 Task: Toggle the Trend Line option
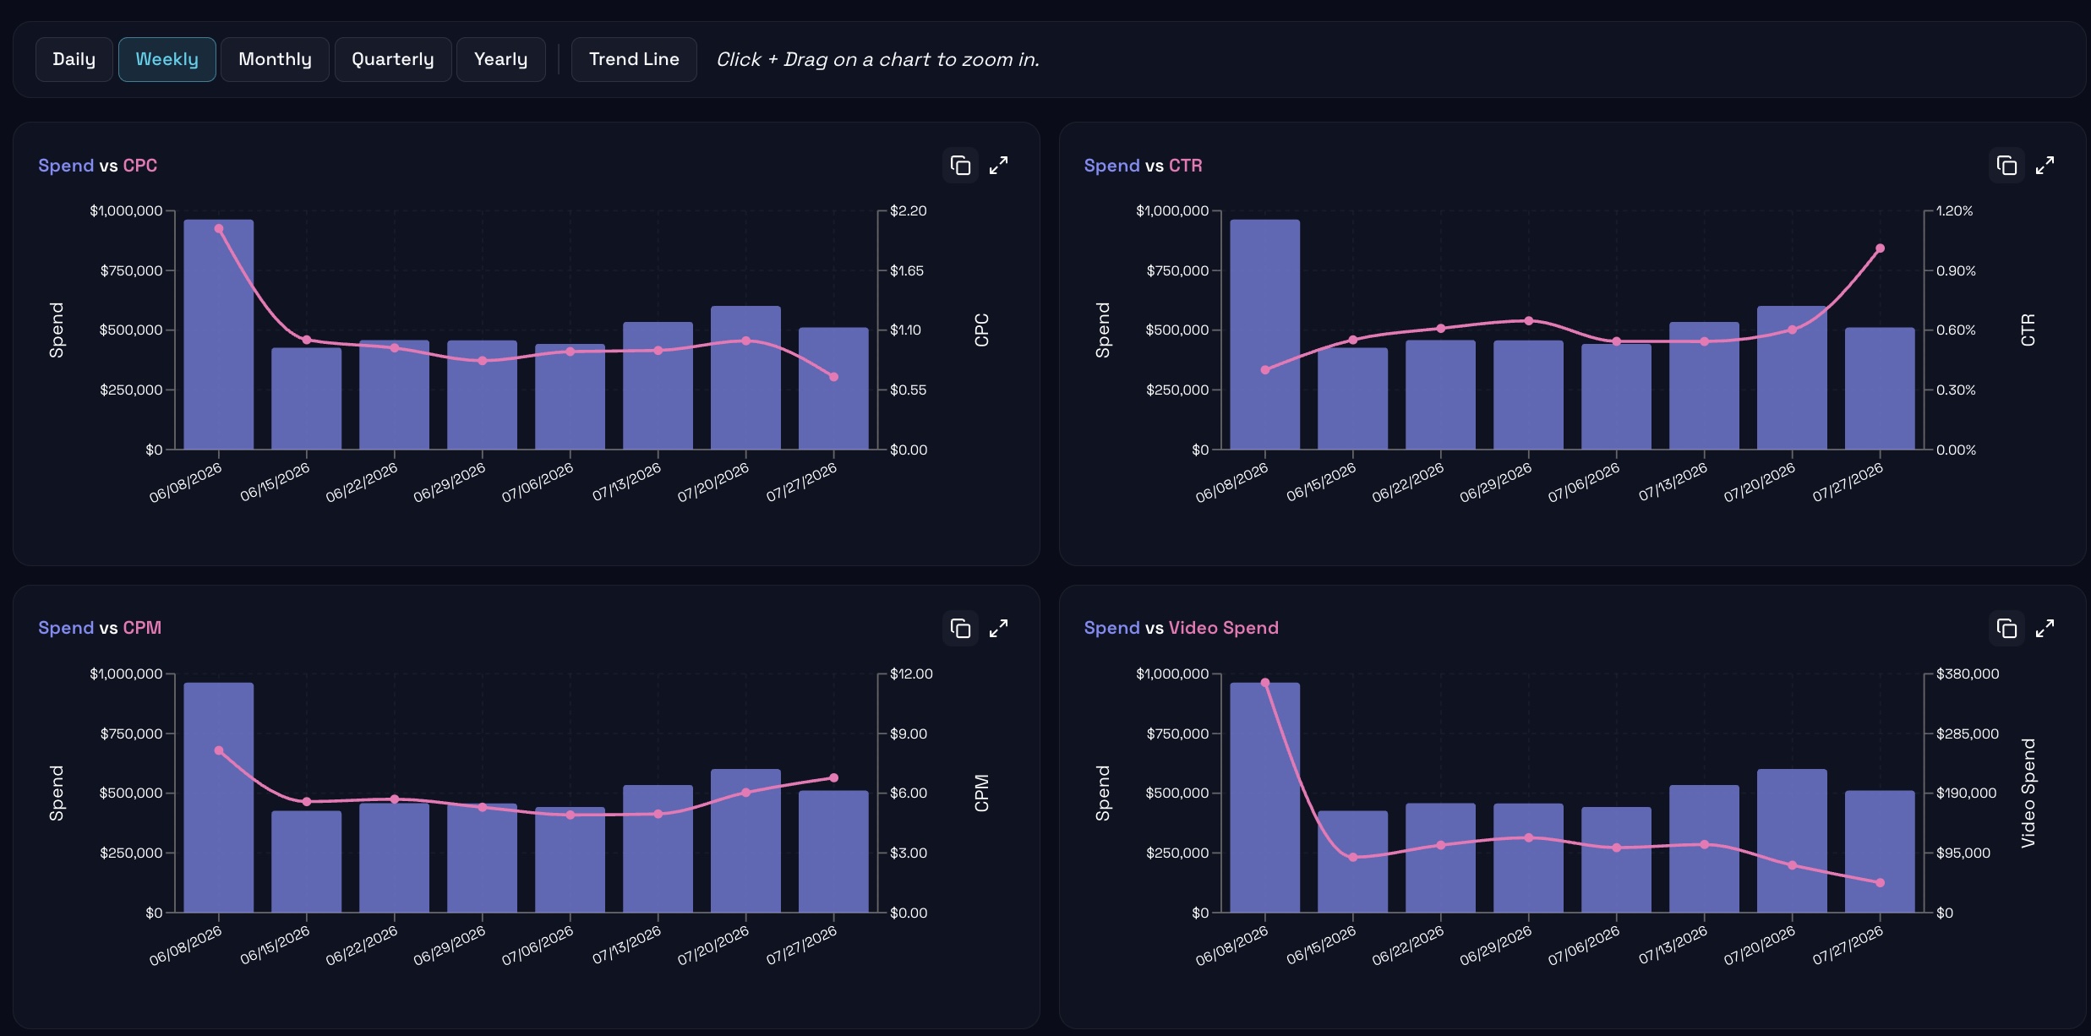[x=634, y=59]
